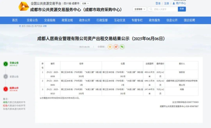The height and width of the screenshot is (128, 211).
Task: Open the 结果公示 step in timeline
Action: [14, 88]
